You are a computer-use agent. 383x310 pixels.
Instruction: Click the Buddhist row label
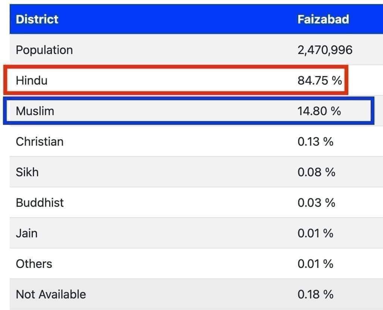coord(40,203)
